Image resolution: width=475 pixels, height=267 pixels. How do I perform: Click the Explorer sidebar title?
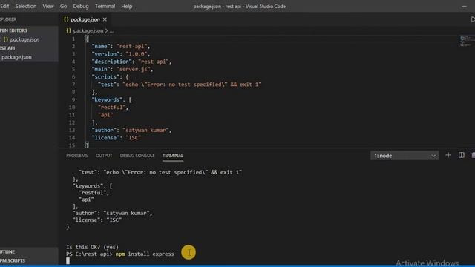coord(8,19)
